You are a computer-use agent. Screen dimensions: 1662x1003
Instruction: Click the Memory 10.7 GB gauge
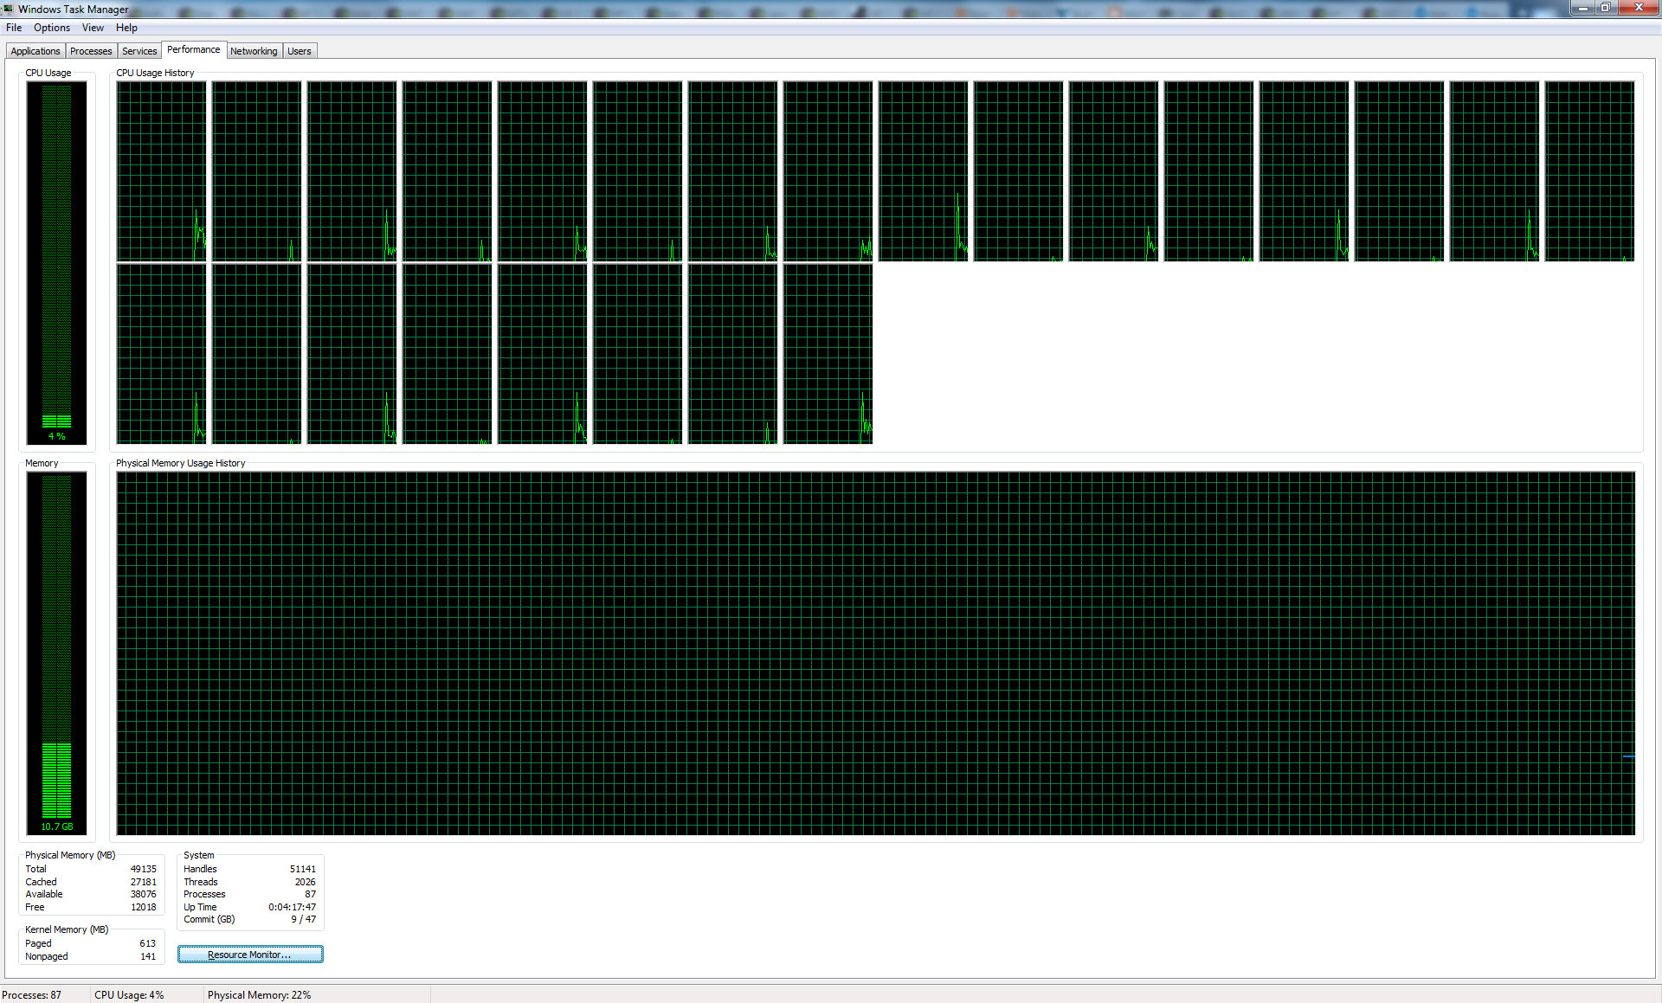(56, 653)
